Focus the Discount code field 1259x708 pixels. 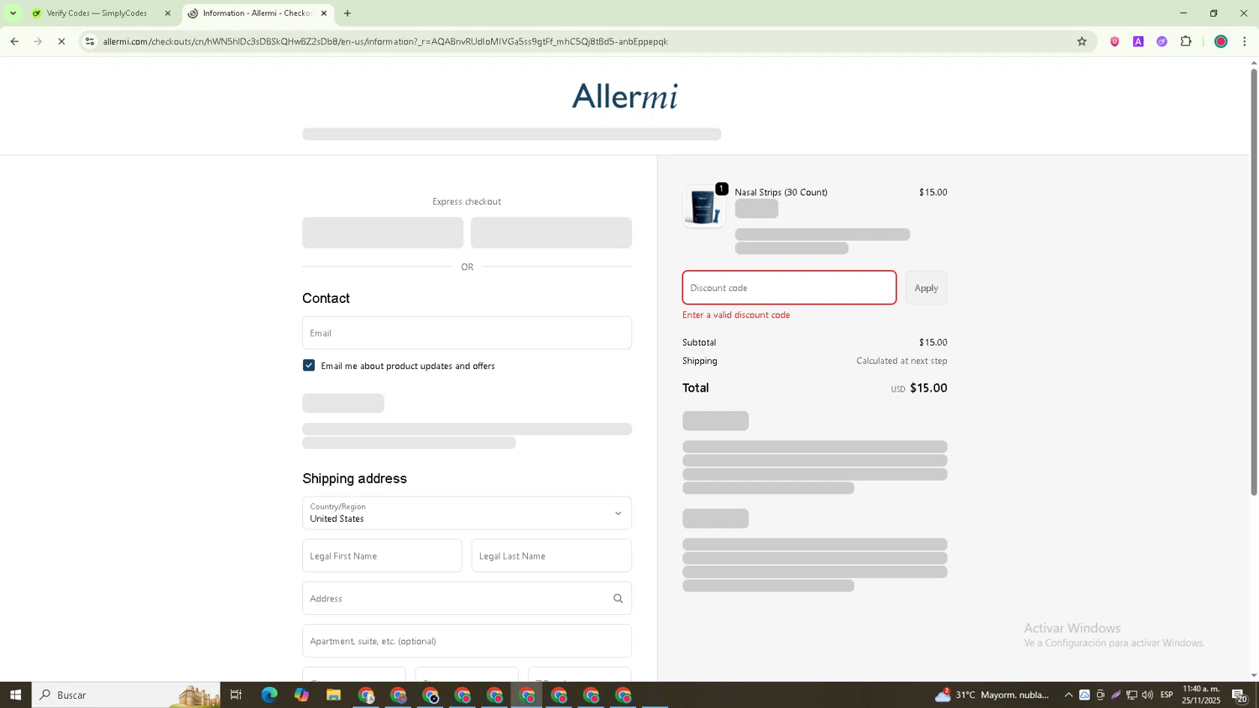click(789, 288)
